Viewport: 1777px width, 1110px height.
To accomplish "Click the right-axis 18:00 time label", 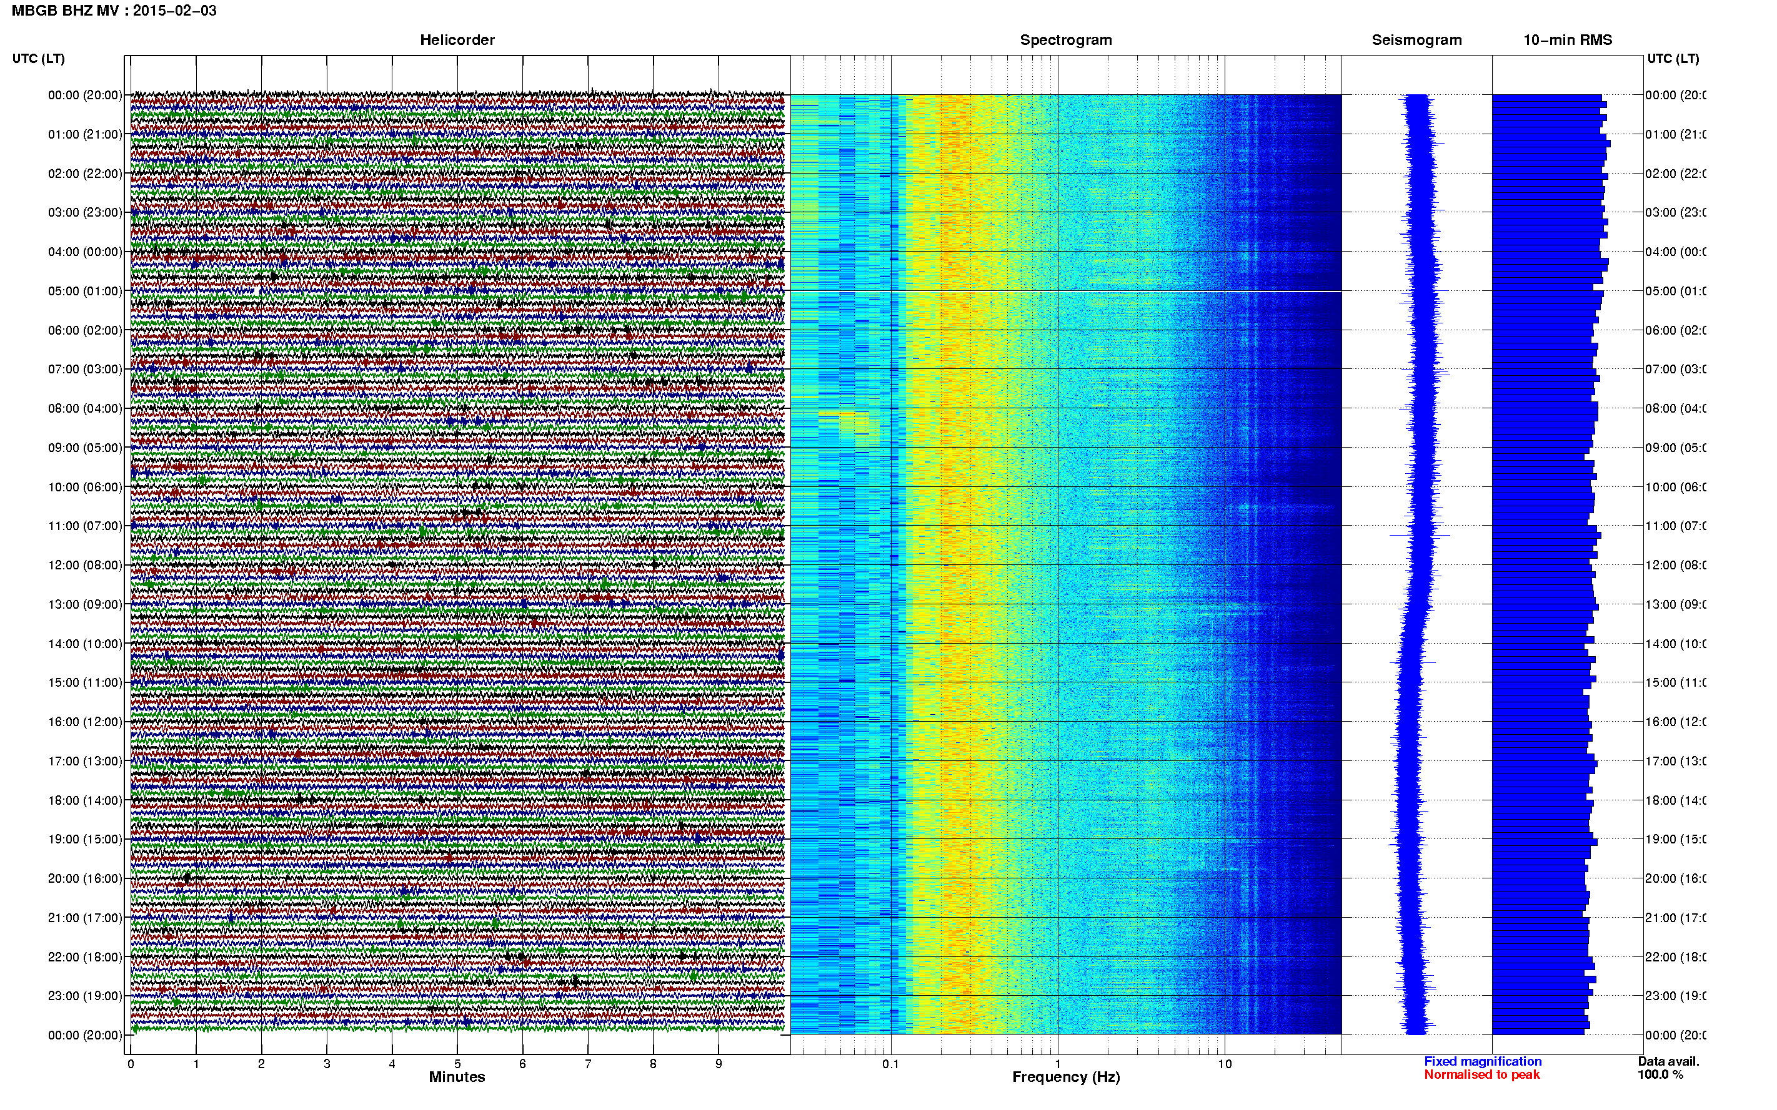I will (1676, 800).
